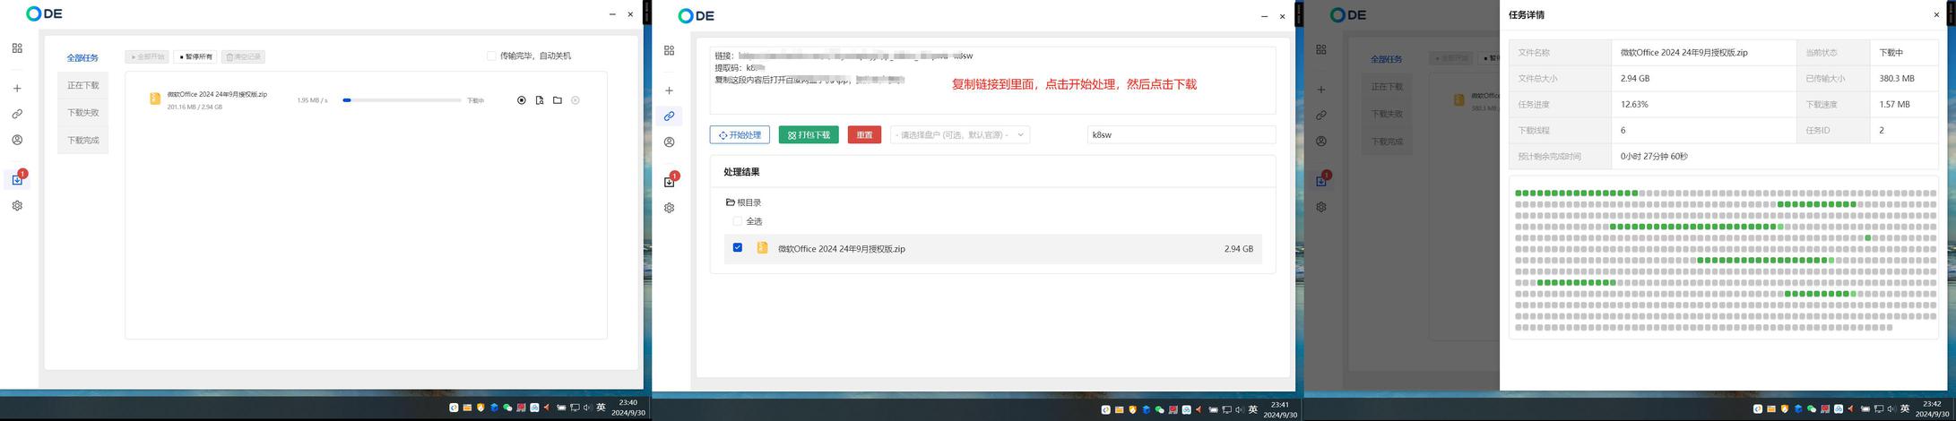Click the red 重置 button
The width and height of the screenshot is (1956, 421).
(864, 134)
